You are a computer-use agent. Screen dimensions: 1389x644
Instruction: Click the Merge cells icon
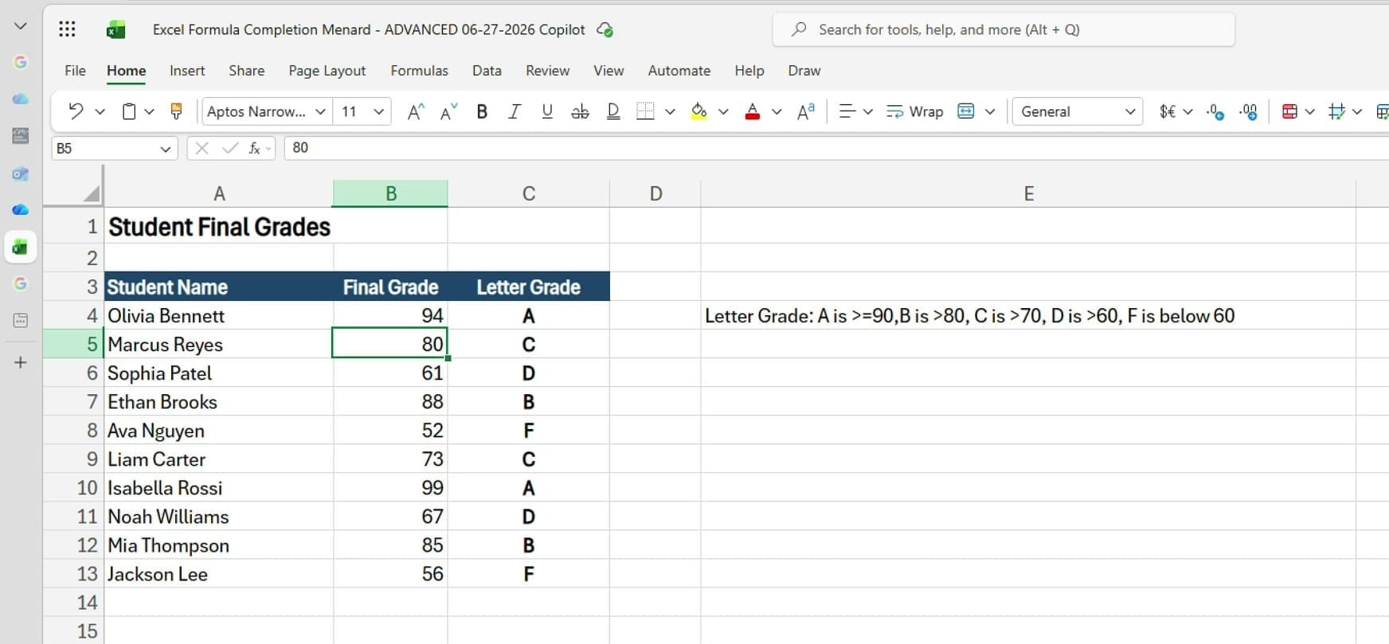click(x=966, y=111)
